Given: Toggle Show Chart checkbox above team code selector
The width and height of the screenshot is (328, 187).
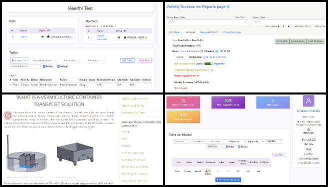Looking at the screenshot, I should pyautogui.click(x=246, y=17).
